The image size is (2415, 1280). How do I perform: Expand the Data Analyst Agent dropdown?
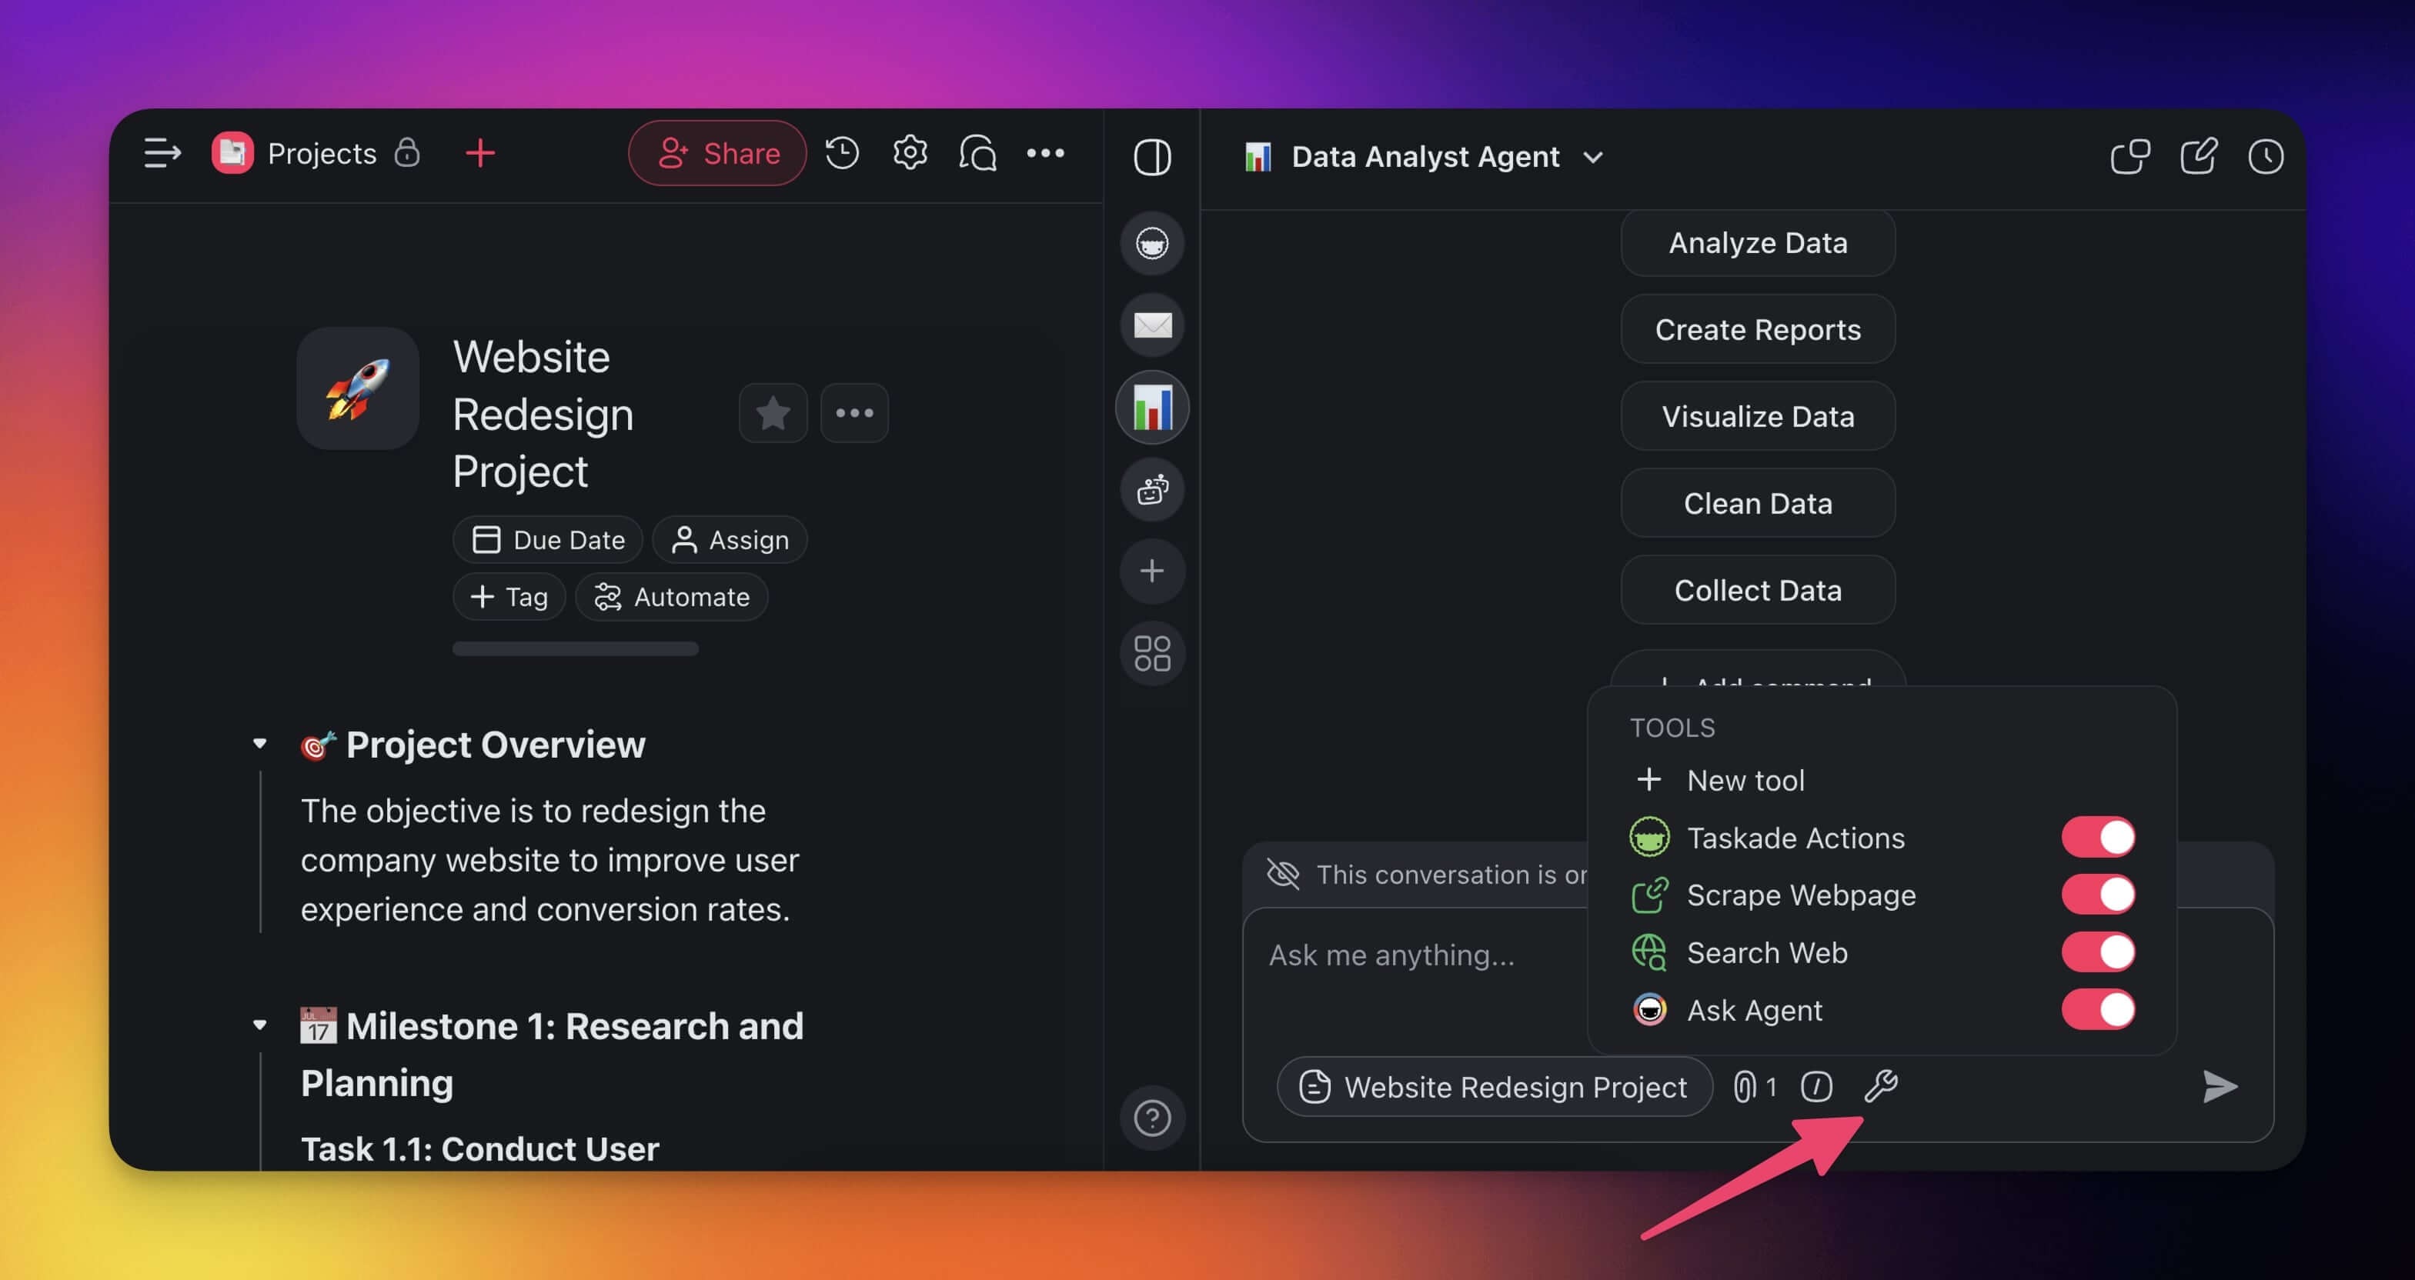click(1593, 156)
